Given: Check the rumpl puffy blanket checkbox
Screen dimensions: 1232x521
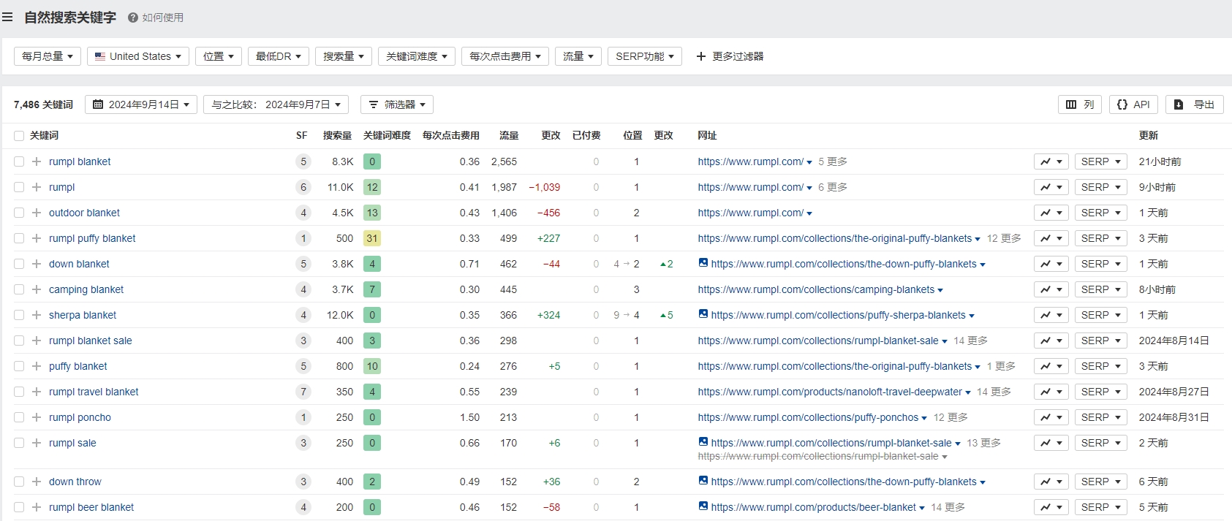Looking at the screenshot, I should coord(19,238).
